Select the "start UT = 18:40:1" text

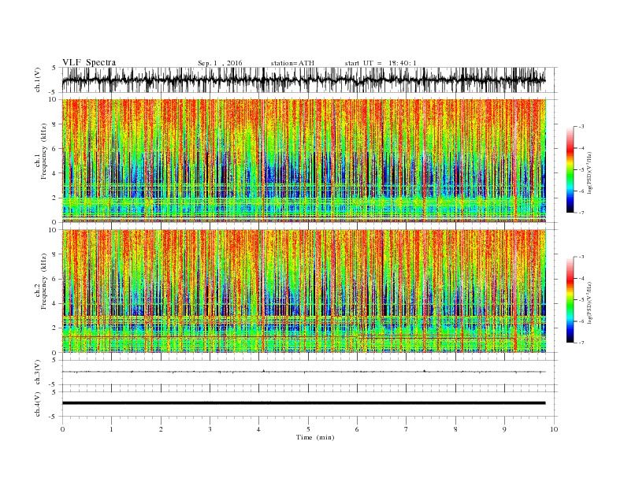pos(381,63)
